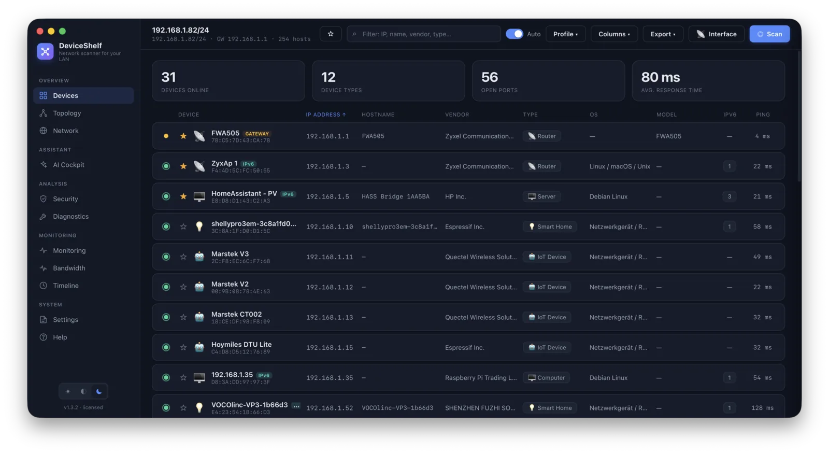Image resolution: width=829 pixels, height=454 pixels.
Task: Click the Marstek CT002 robot icon
Action: tap(199, 317)
